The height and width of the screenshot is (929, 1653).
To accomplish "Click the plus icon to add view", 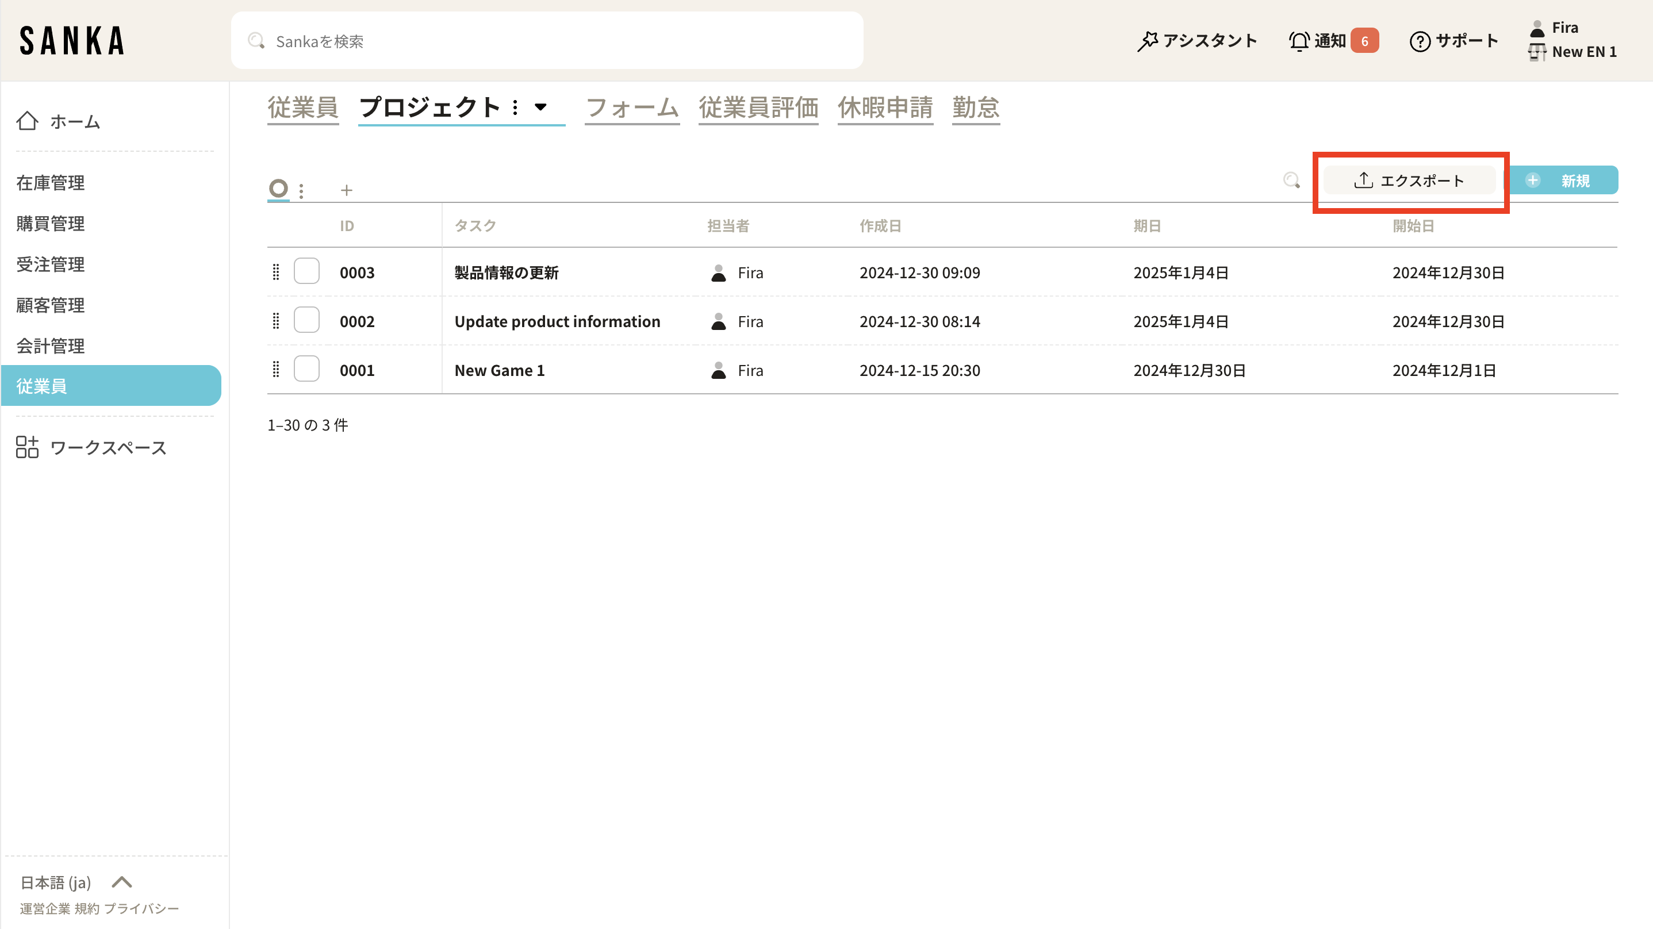I will 347,190.
